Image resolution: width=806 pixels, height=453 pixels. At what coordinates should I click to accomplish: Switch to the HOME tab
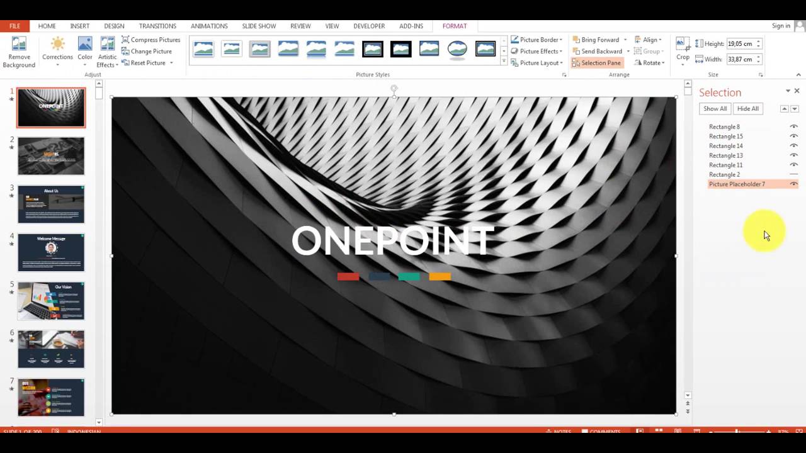tap(47, 26)
